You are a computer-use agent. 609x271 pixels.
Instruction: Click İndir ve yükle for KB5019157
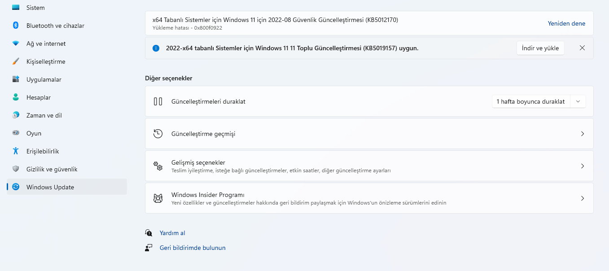coord(540,48)
